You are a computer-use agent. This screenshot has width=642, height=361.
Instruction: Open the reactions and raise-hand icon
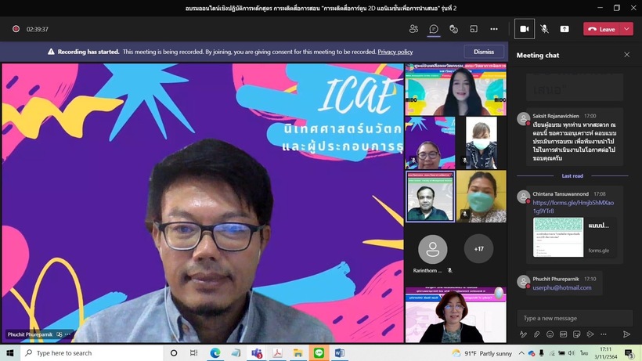tap(453, 29)
